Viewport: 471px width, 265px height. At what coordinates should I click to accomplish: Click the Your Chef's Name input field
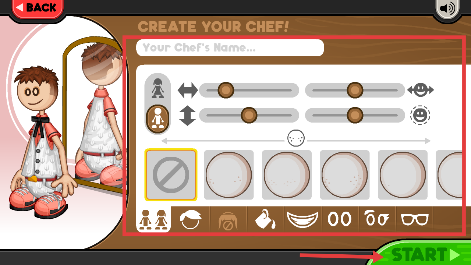point(230,48)
